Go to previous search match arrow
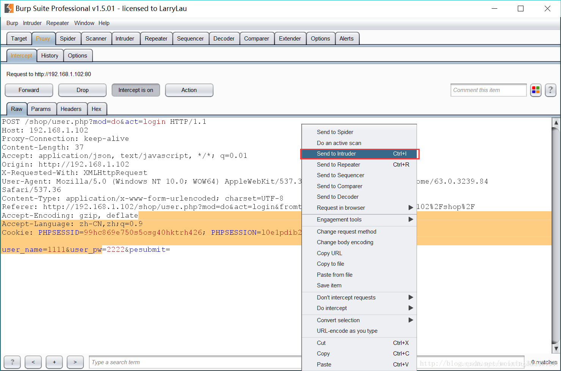 coord(33,362)
